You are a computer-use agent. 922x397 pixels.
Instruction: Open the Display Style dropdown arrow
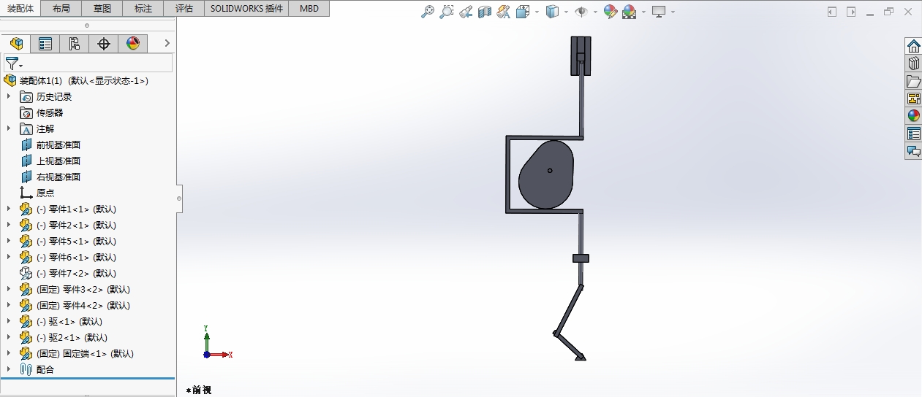(x=567, y=12)
